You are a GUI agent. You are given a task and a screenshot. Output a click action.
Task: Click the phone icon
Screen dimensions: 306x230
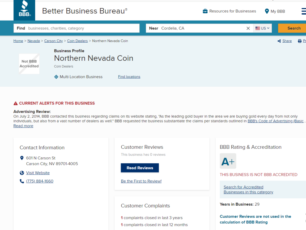coord(22,181)
